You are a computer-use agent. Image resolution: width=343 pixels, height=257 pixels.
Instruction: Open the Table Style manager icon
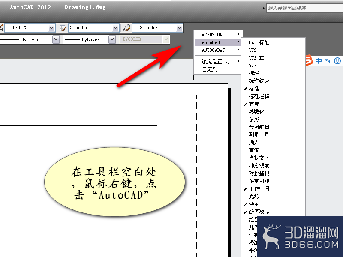tap(63, 28)
